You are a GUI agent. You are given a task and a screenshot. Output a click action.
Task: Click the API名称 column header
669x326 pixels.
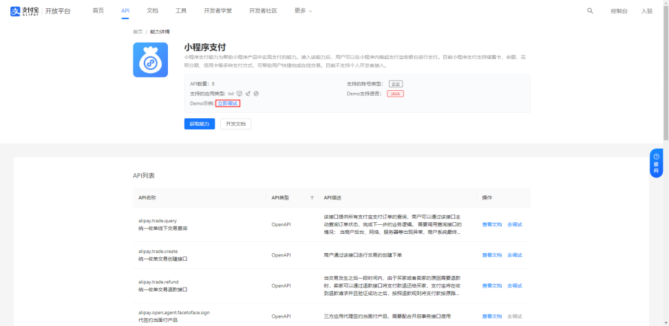(x=147, y=197)
